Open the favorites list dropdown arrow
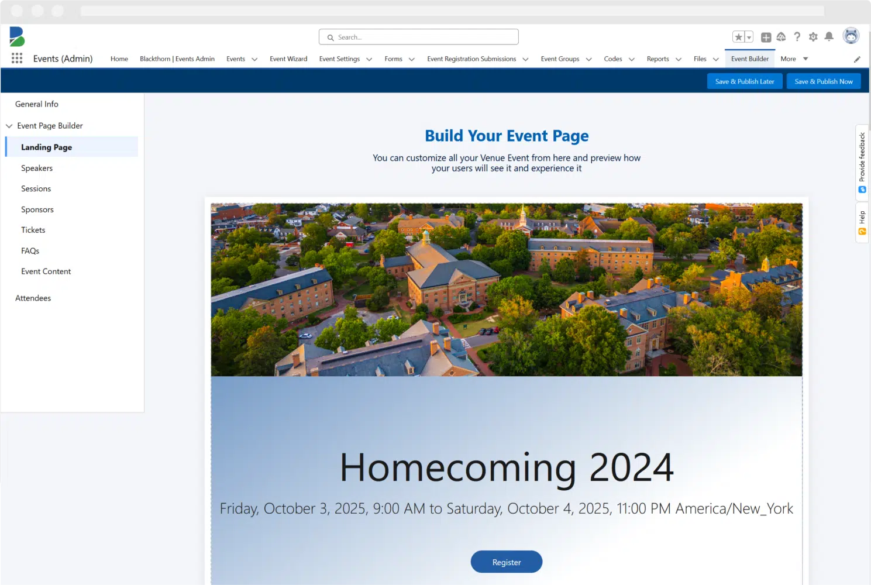 coord(749,37)
